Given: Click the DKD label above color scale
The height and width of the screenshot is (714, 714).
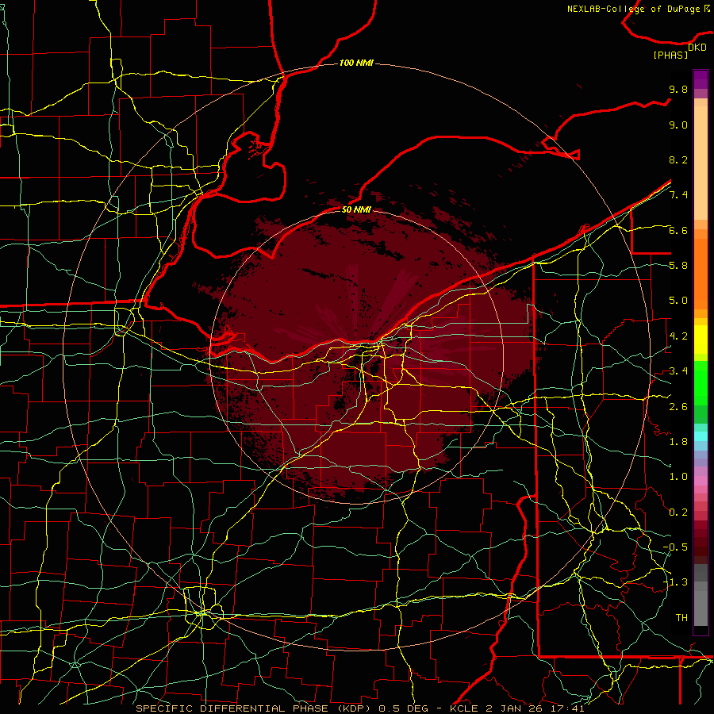Looking at the screenshot, I should point(697,48).
